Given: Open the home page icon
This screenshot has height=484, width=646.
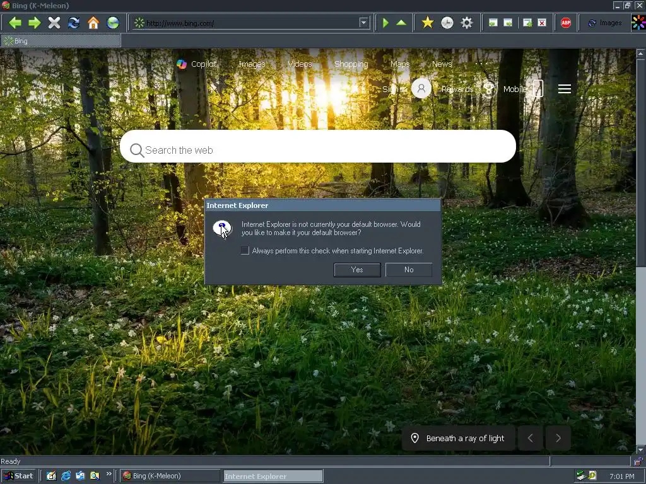Looking at the screenshot, I should point(93,23).
